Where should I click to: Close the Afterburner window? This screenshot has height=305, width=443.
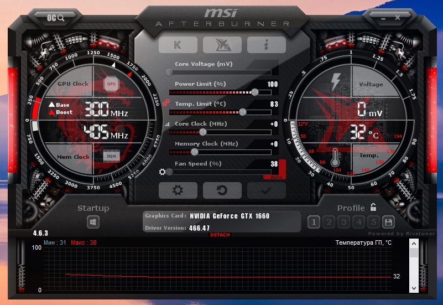tap(398, 18)
